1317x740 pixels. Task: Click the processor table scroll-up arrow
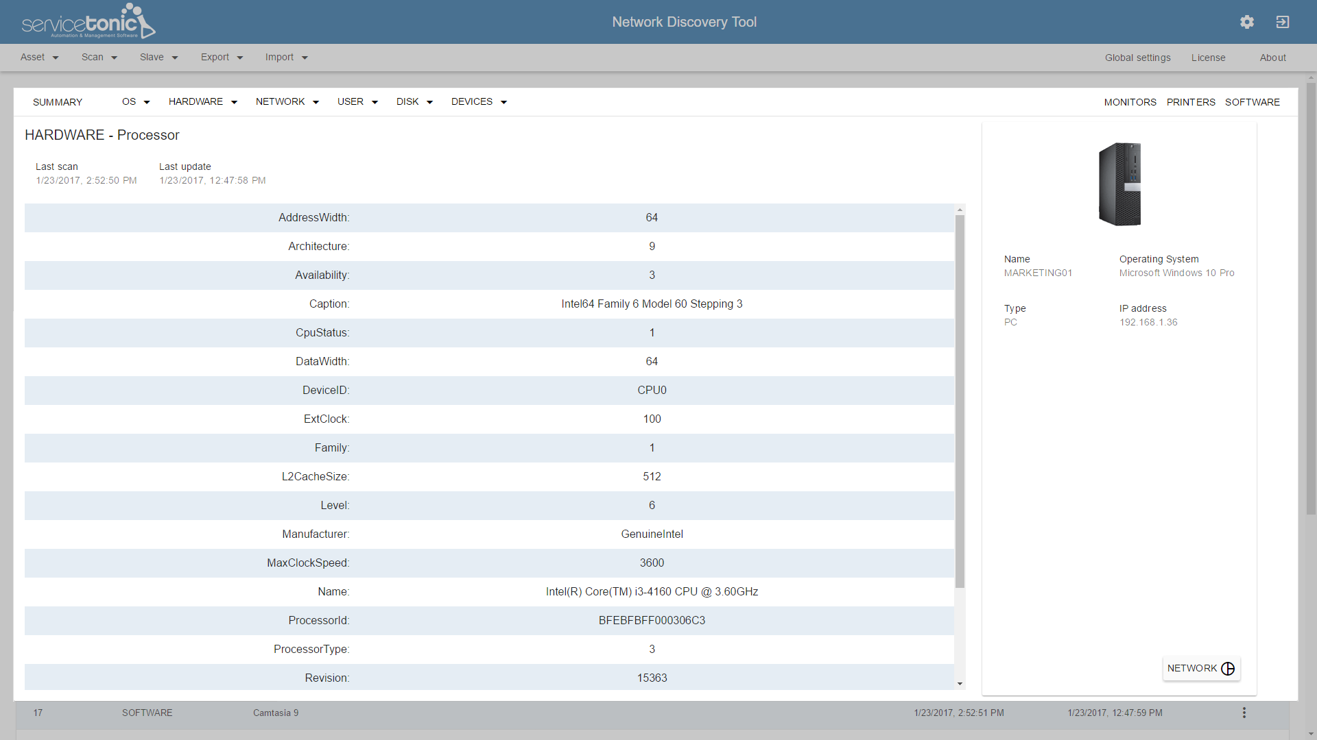click(x=960, y=210)
